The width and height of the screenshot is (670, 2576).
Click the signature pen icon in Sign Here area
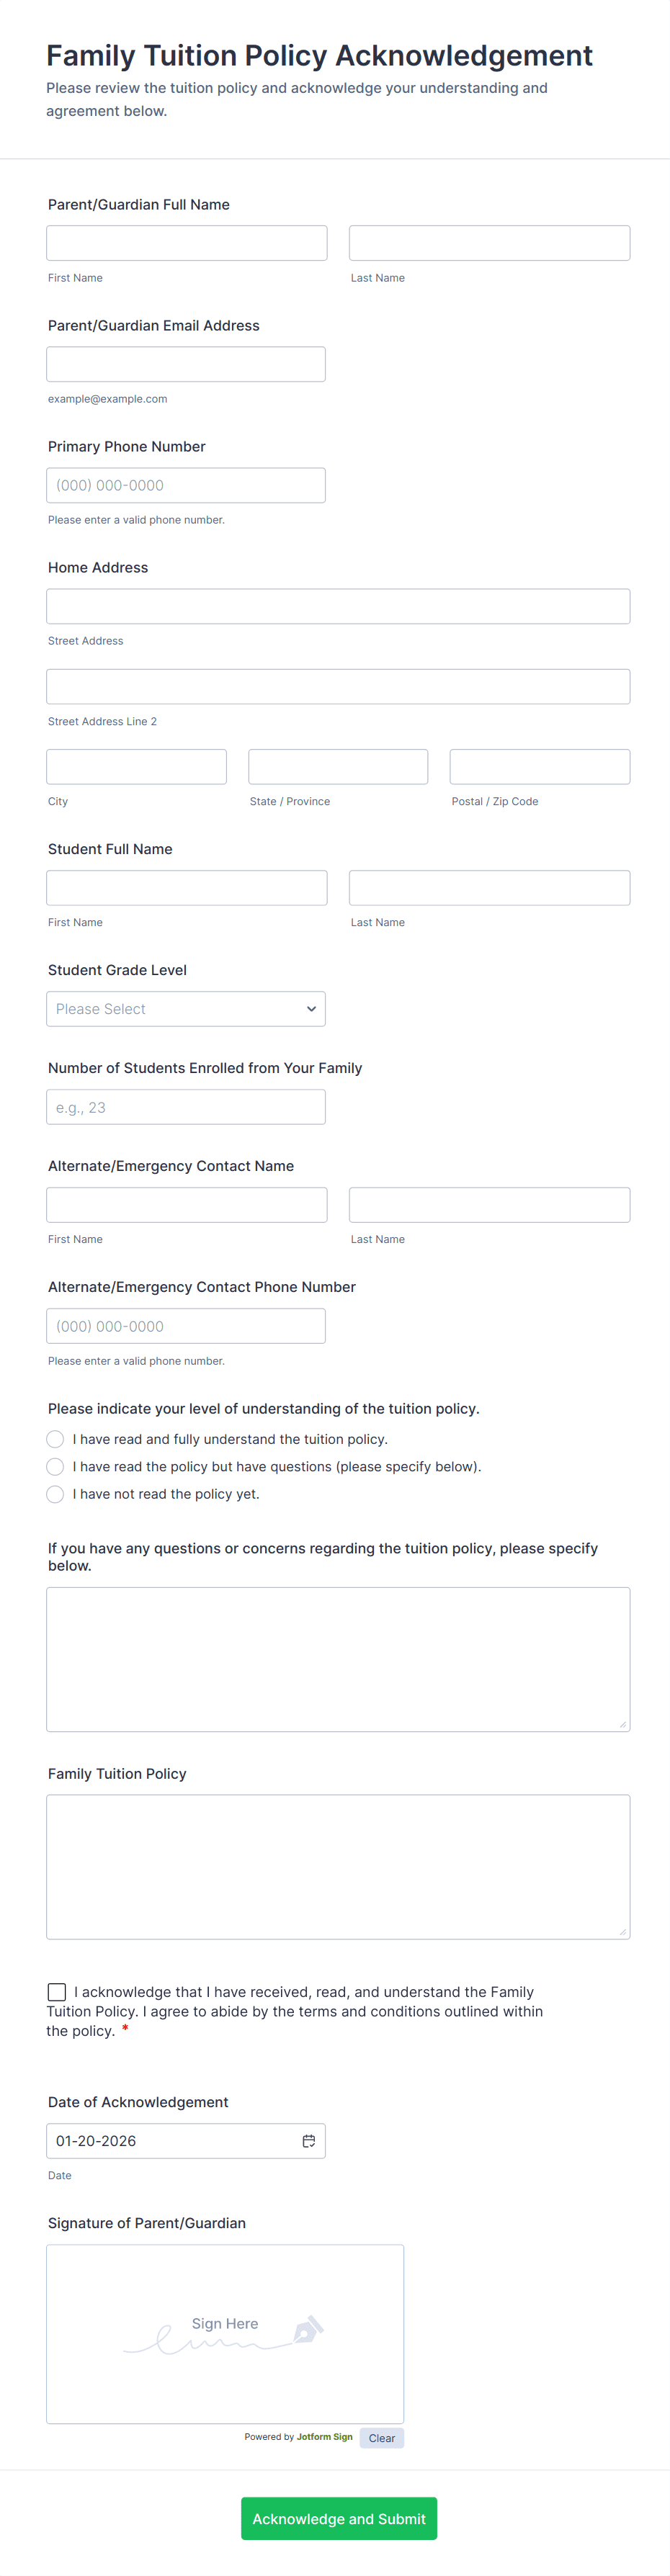306,2330
